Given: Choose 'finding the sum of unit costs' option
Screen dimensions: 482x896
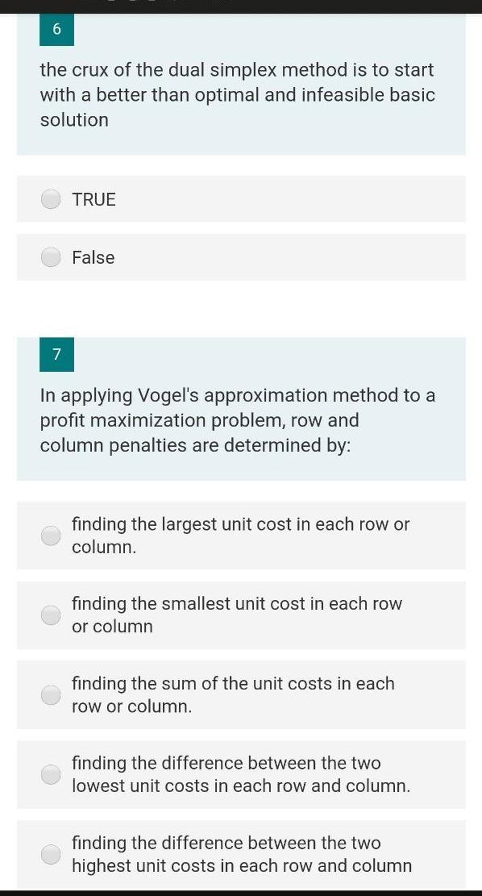Looking at the screenshot, I should (x=51, y=694).
